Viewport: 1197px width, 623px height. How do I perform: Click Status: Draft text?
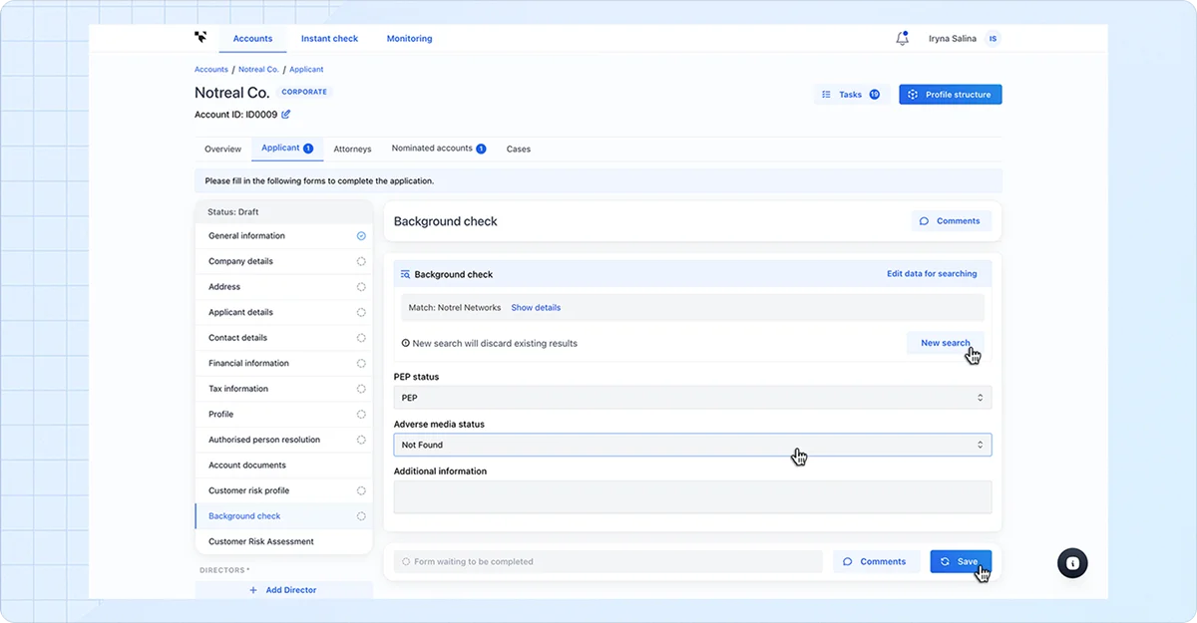tap(232, 212)
